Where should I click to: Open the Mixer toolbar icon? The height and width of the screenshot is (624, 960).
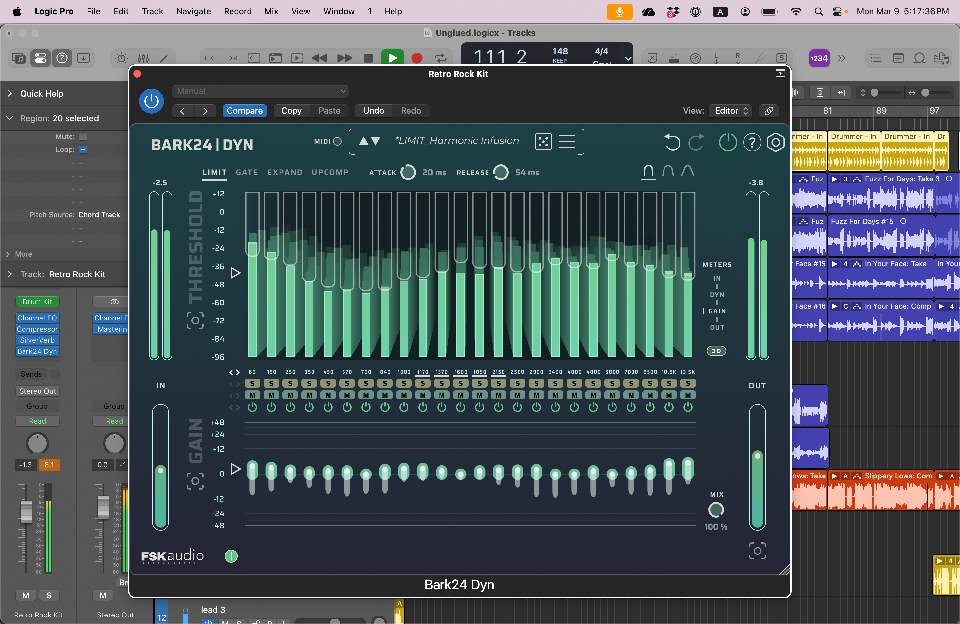[143, 58]
